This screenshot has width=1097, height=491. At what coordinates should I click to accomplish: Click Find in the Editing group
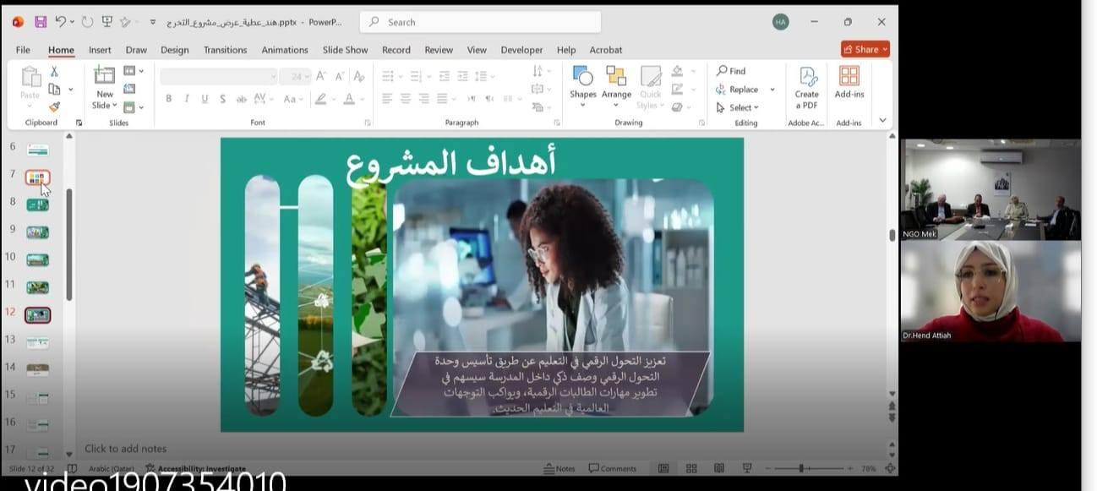click(x=731, y=71)
